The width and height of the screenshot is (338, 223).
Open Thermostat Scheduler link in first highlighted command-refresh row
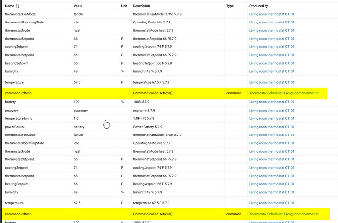point(284,93)
